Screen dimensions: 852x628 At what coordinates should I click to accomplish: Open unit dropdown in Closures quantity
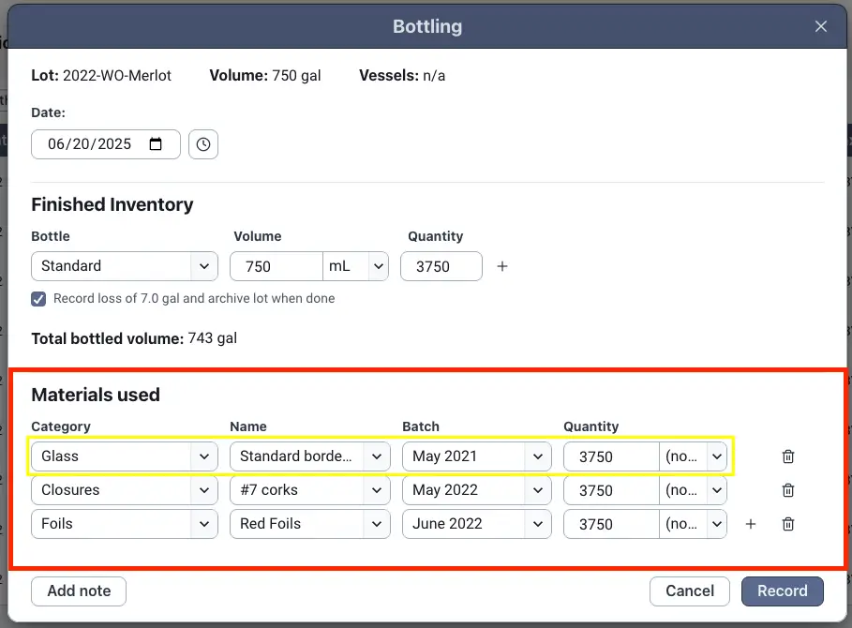point(694,490)
